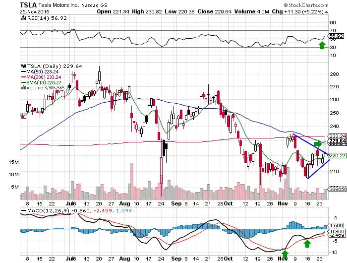Image resolution: width=347 pixels, height=263 pixels.
Task: Click the MACD(12,26,9) panel label
Action: click(48, 211)
